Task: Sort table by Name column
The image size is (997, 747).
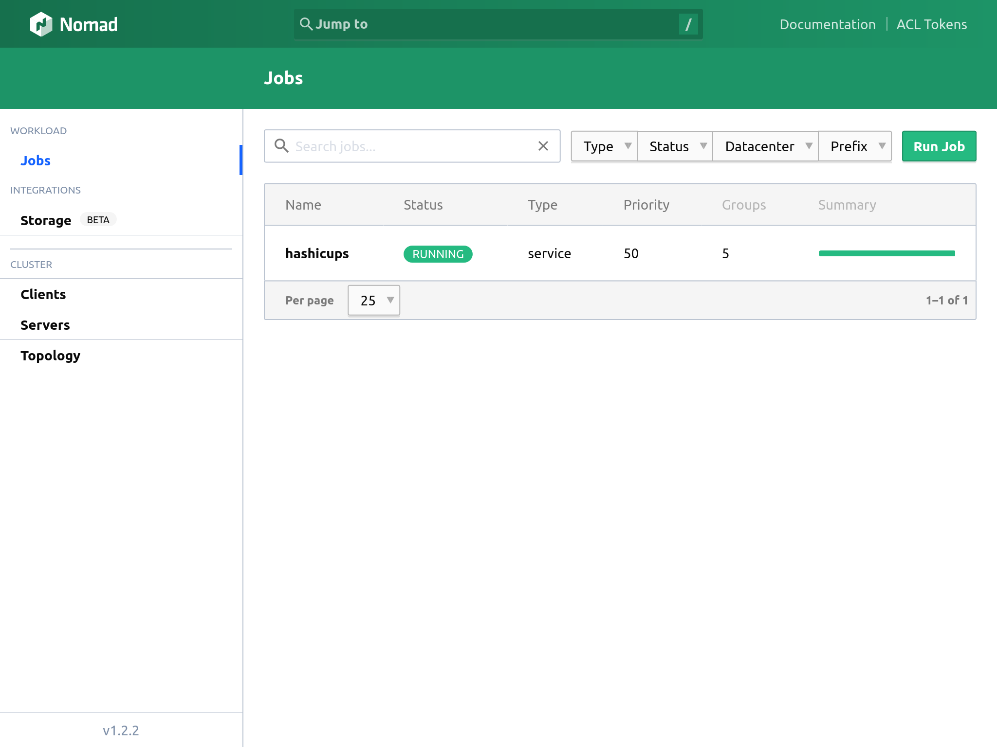Action: (303, 205)
